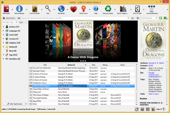170x113 pixels.
Task: Open Edit metadata tool
Action: tap(19, 9)
